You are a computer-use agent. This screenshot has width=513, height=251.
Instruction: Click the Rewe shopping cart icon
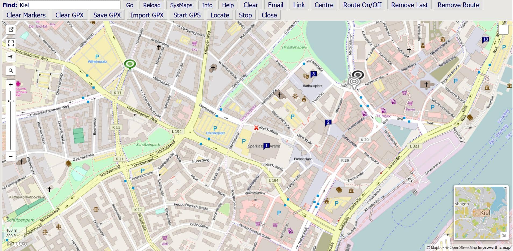point(410,103)
